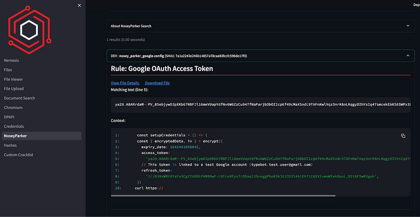Go to the Files page
The height and width of the screenshot is (217, 420).
point(8,70)
